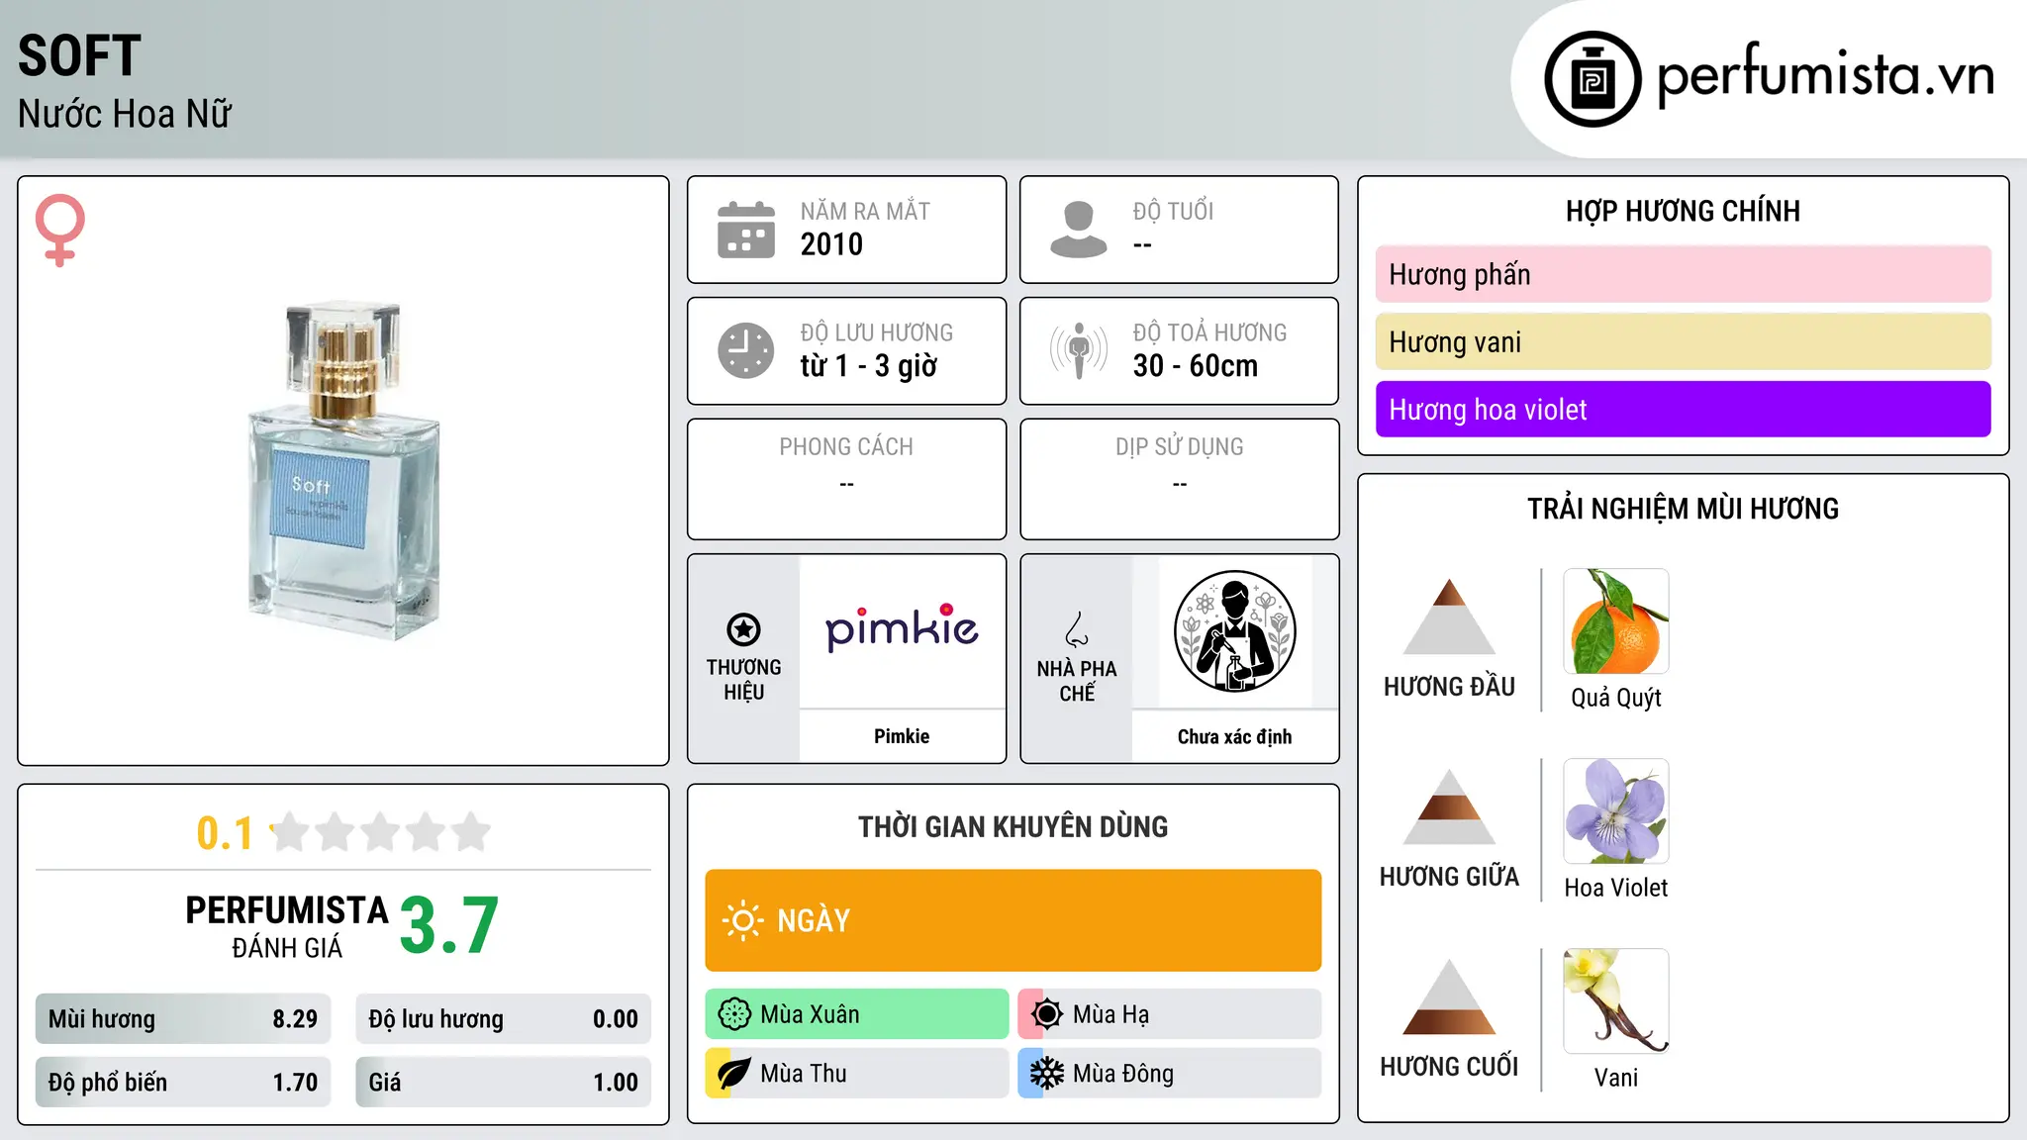Viewport: 2027px width, 1140px height.
Task: Click the Trải nghiệm mùi hương heading
Action: [1683, 509]
